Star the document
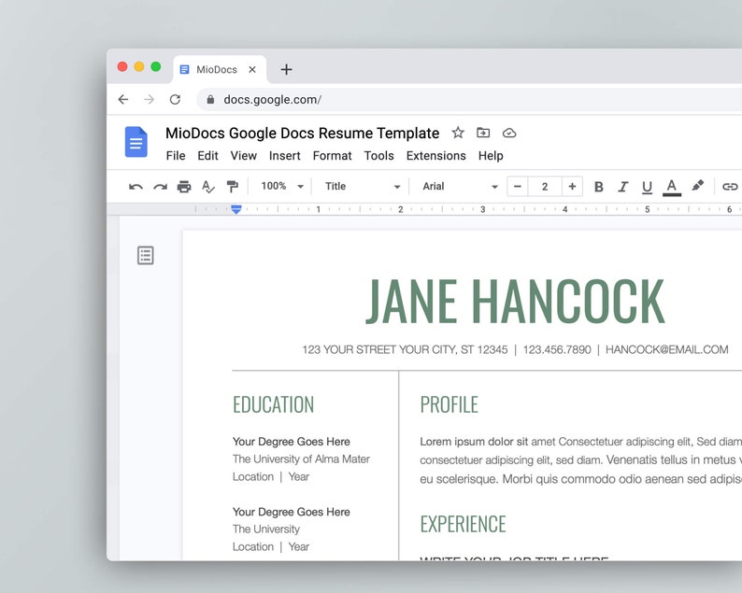The height and width of the screenshot is (593, 742). click(x=458, y=133)
